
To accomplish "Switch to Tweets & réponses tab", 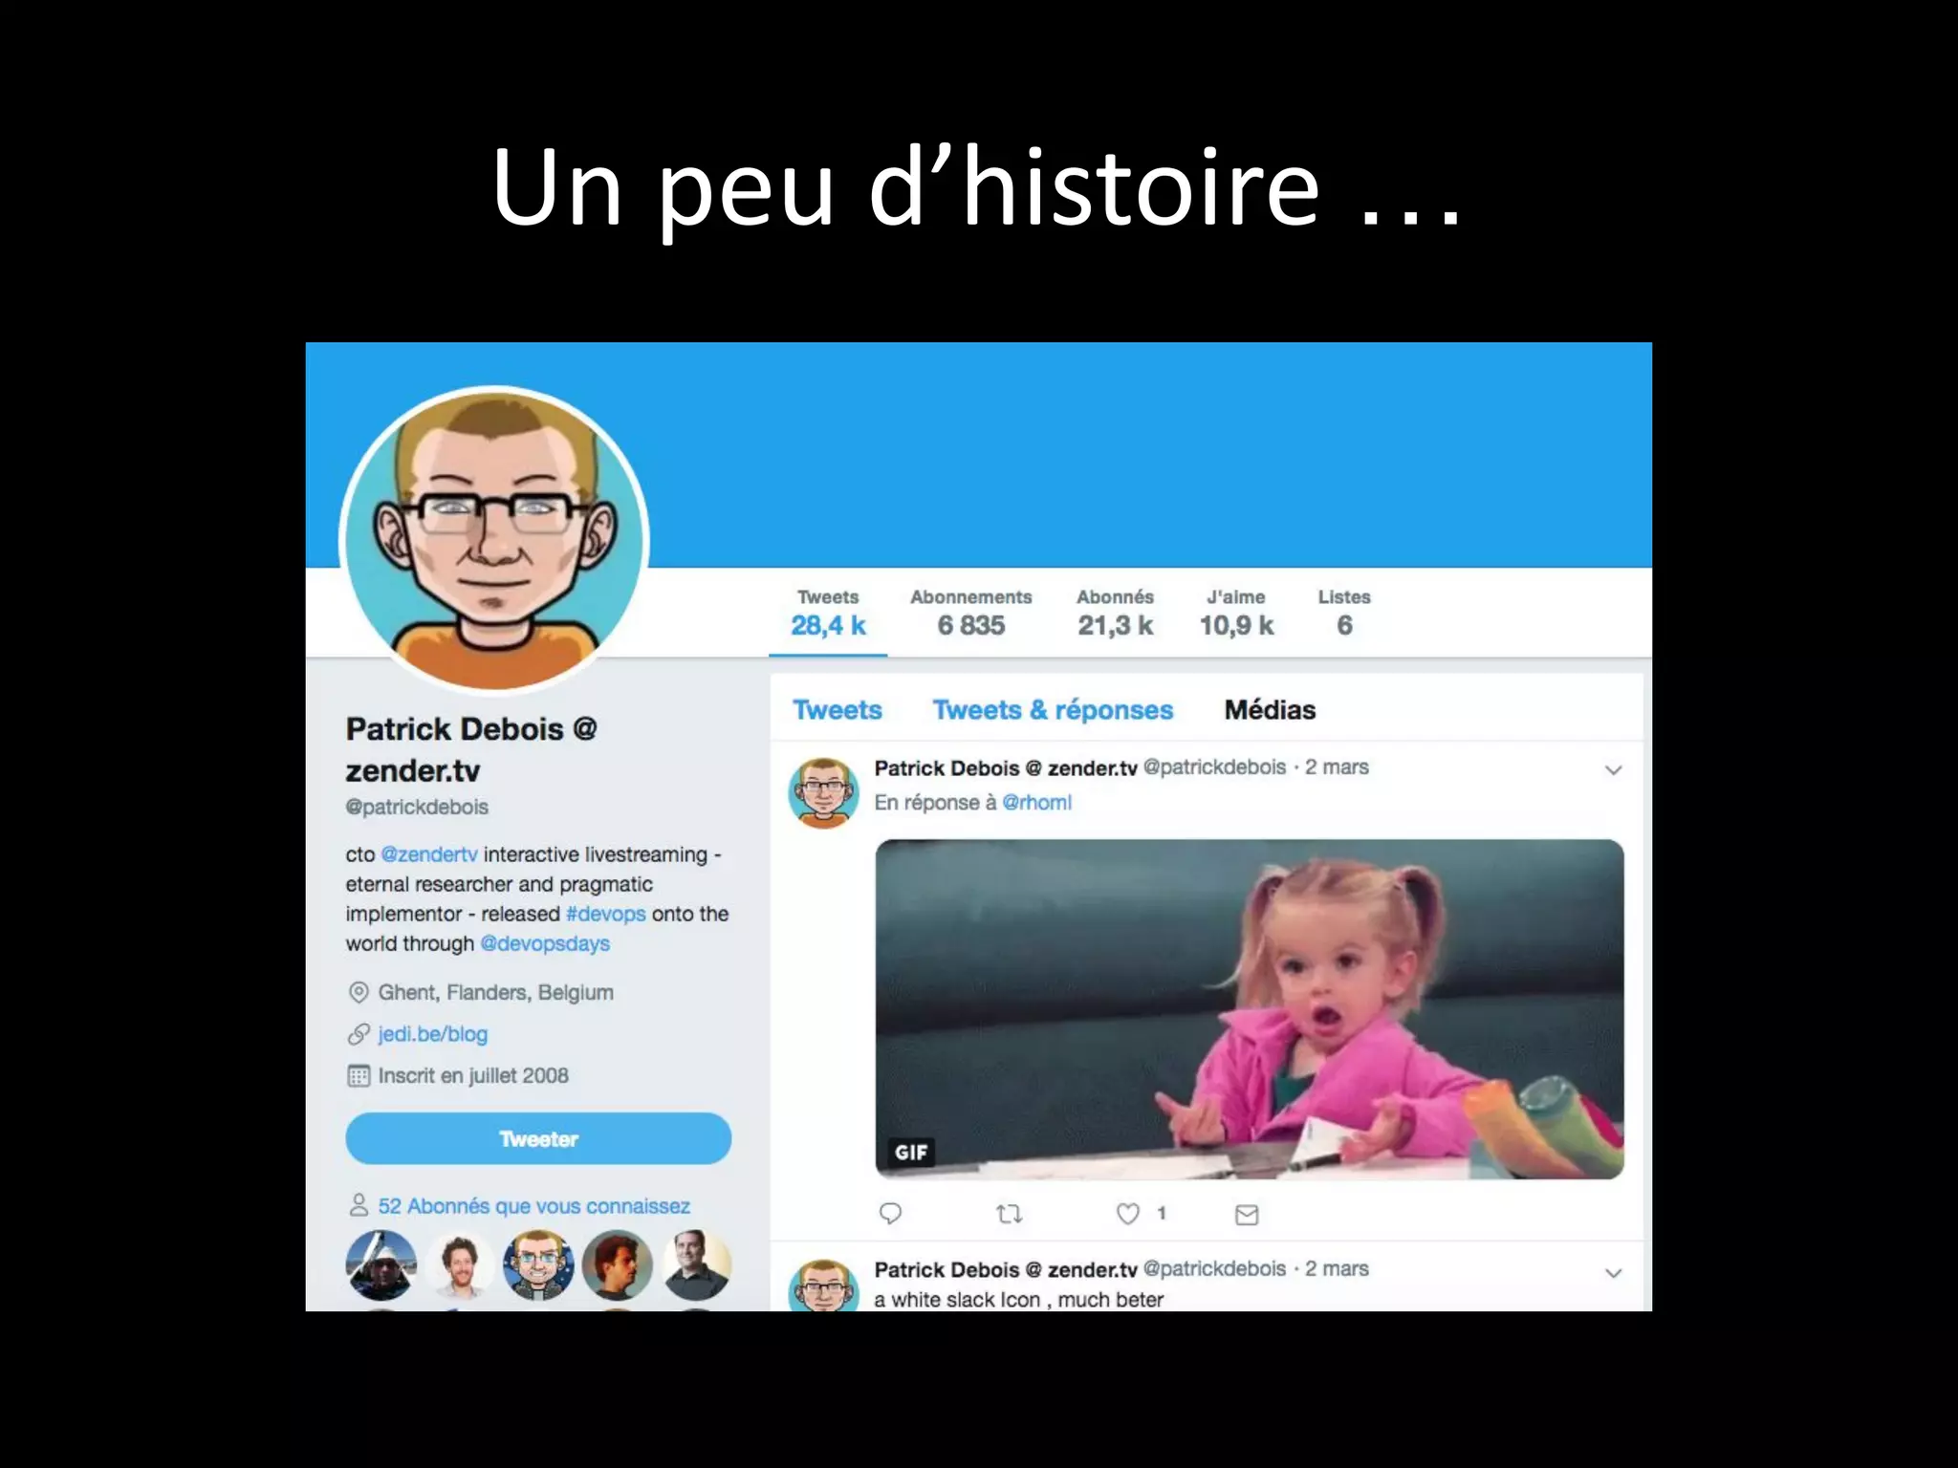I will point(1053,710).
